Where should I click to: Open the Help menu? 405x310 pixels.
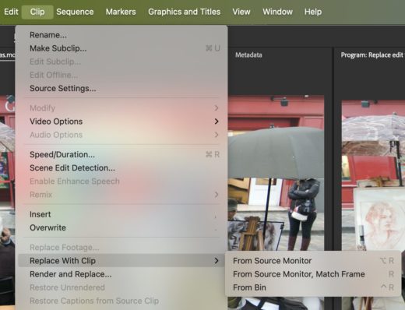(313, 12)
